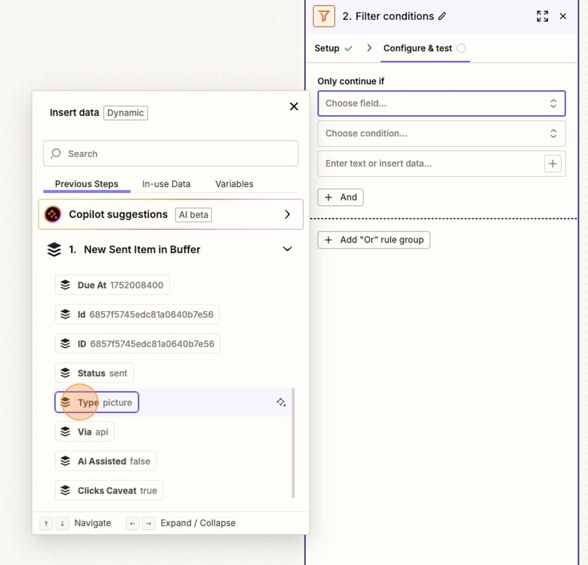Select the Configure & test tab
Screen dimensions: 588x565
pyautogui.click(x=417, y=48)
